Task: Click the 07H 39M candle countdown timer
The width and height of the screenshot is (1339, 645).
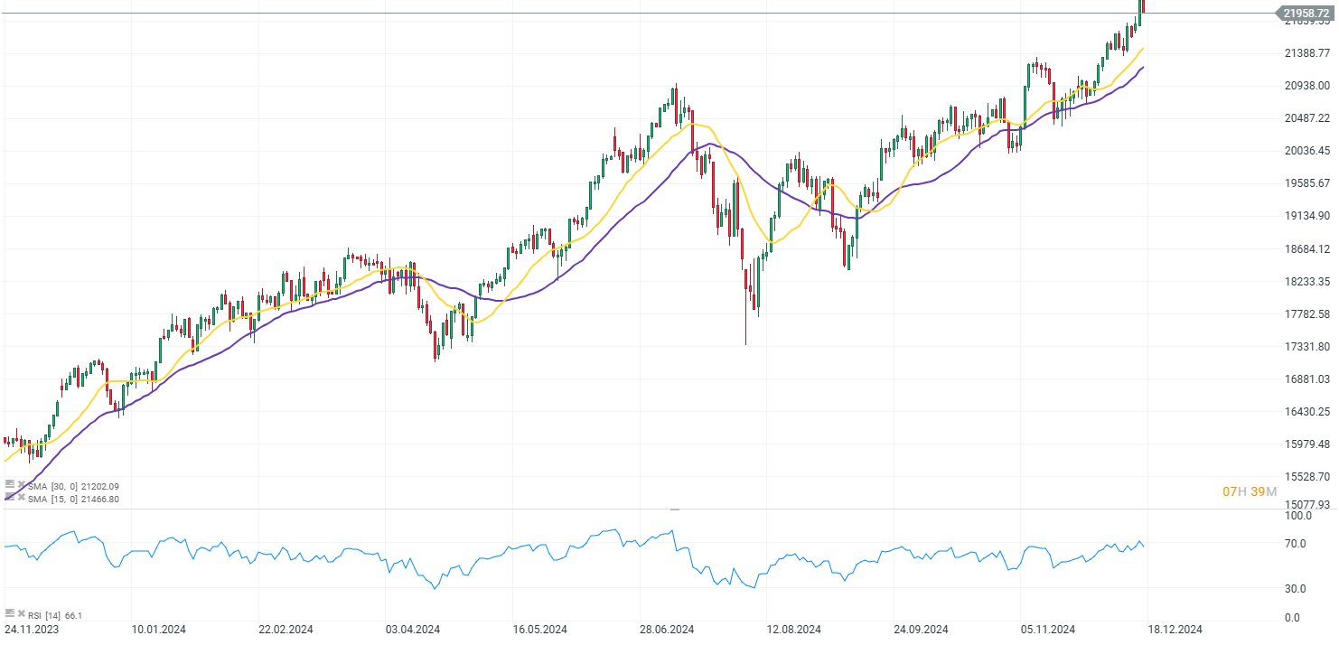Action: tap(1251, 491)
